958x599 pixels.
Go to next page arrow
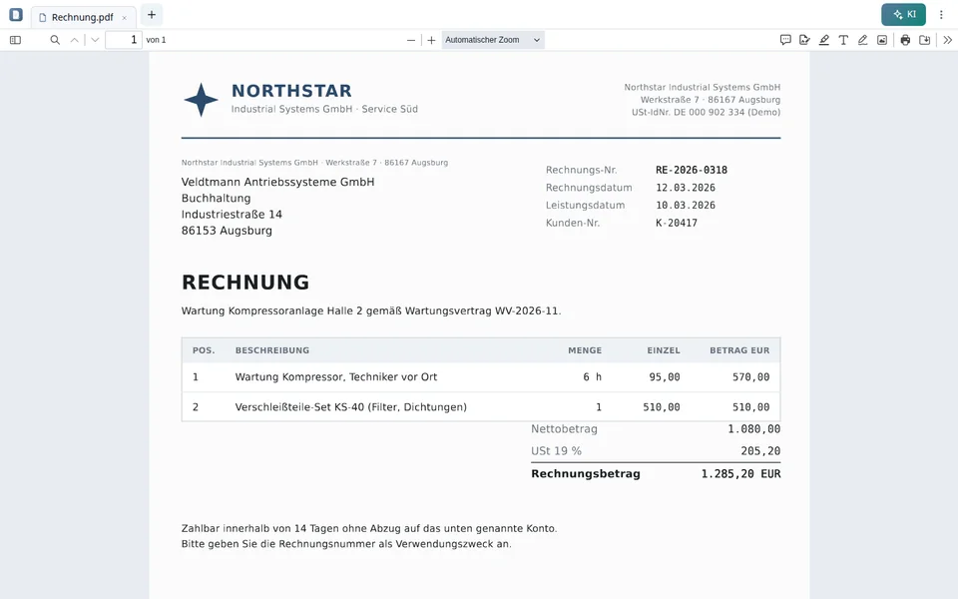click(x=95, y=40)
